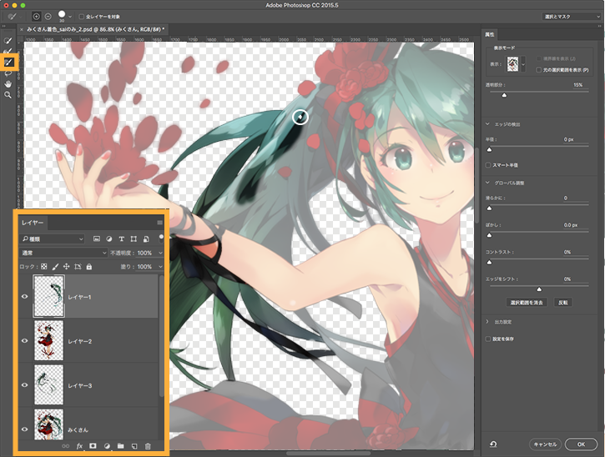The image size is (605, 457).
Task: Confirm with the OK button
Action: [x=581, y=444]
